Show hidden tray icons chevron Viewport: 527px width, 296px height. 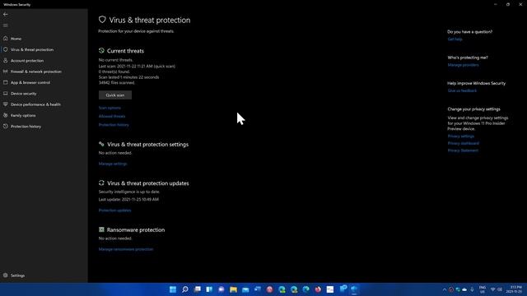(445, 289)
